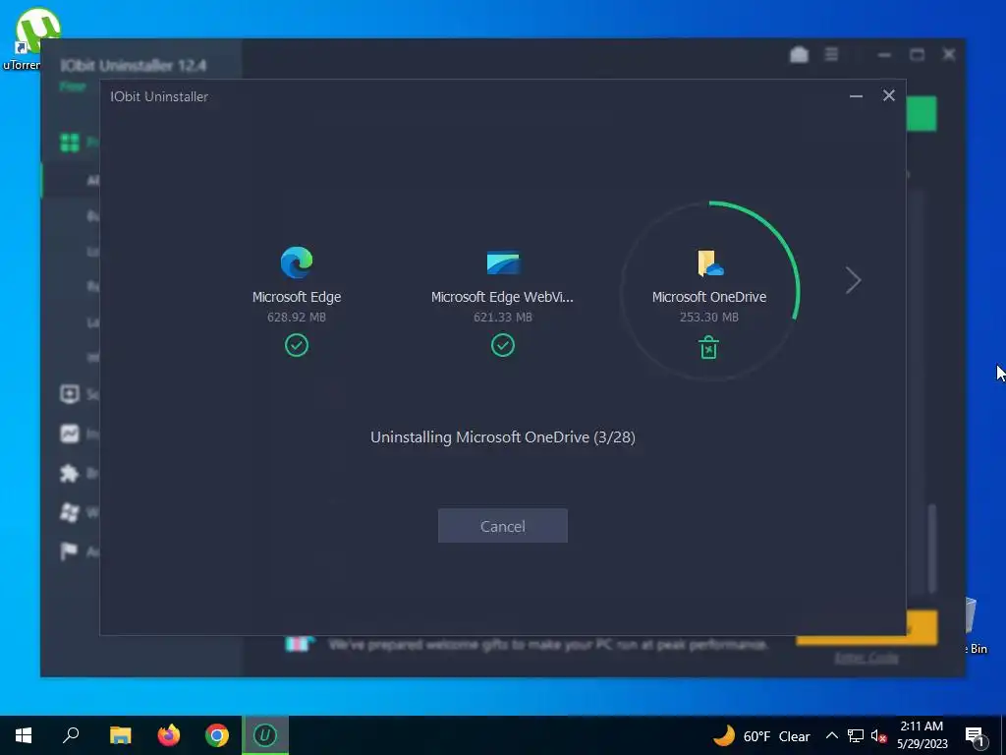The image size is (1006, 755).
Task: Click the green button in the main window
Action: pyautogui.click(x=922, y=114)
